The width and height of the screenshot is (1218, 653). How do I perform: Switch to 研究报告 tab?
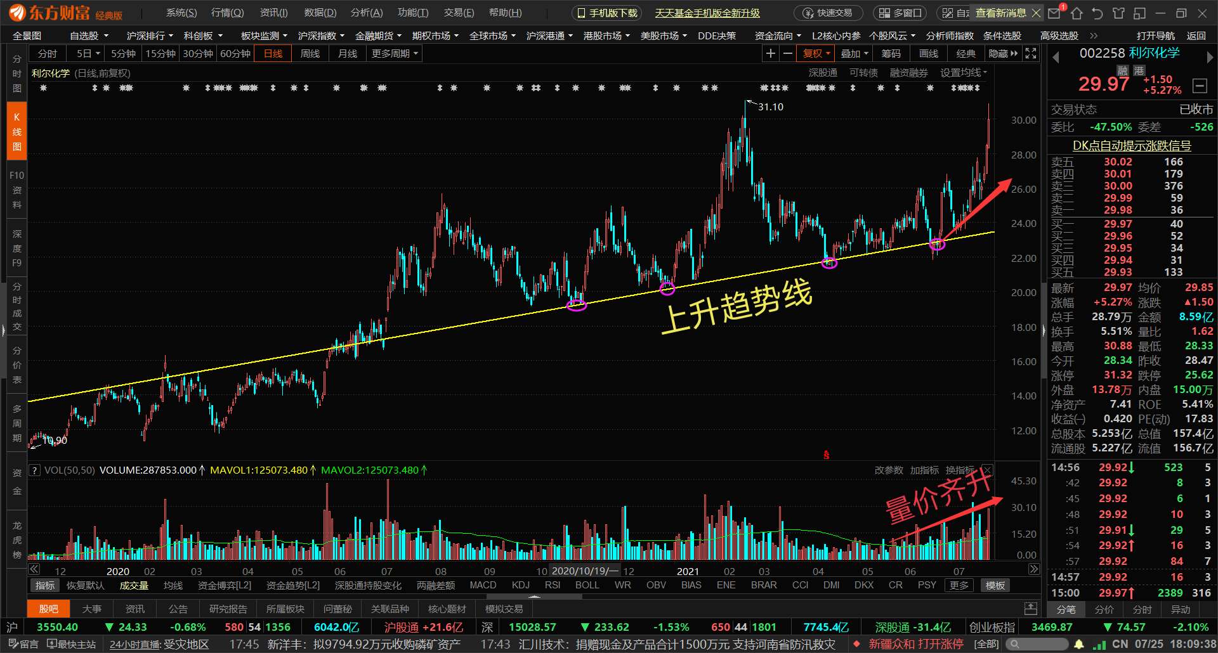coord(228,609)
